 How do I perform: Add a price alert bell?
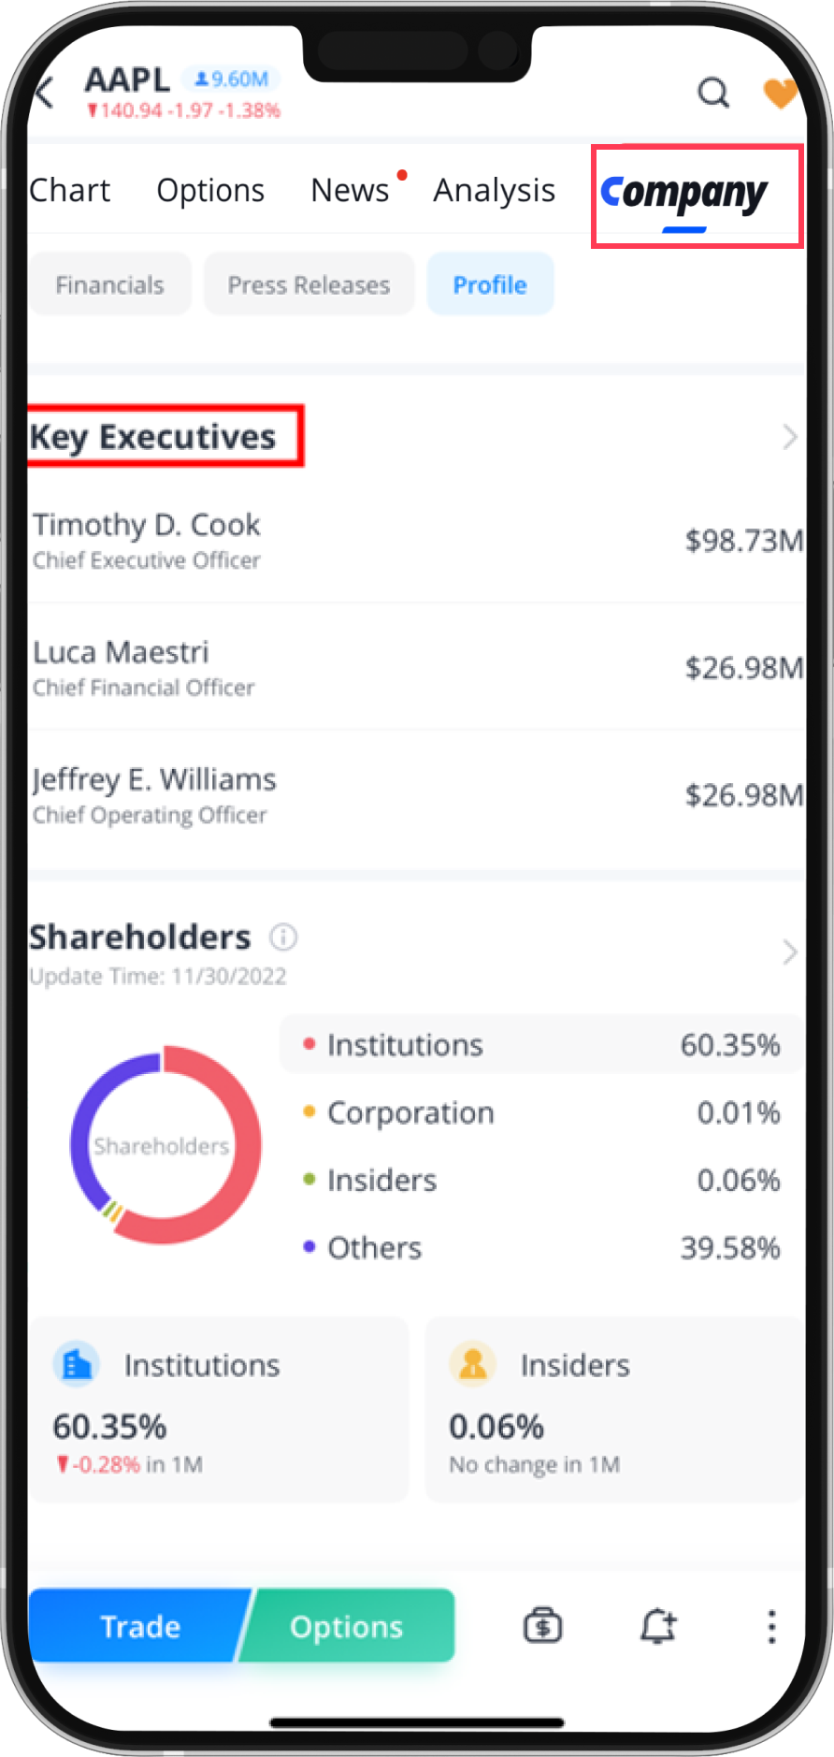pos(658,1625)
